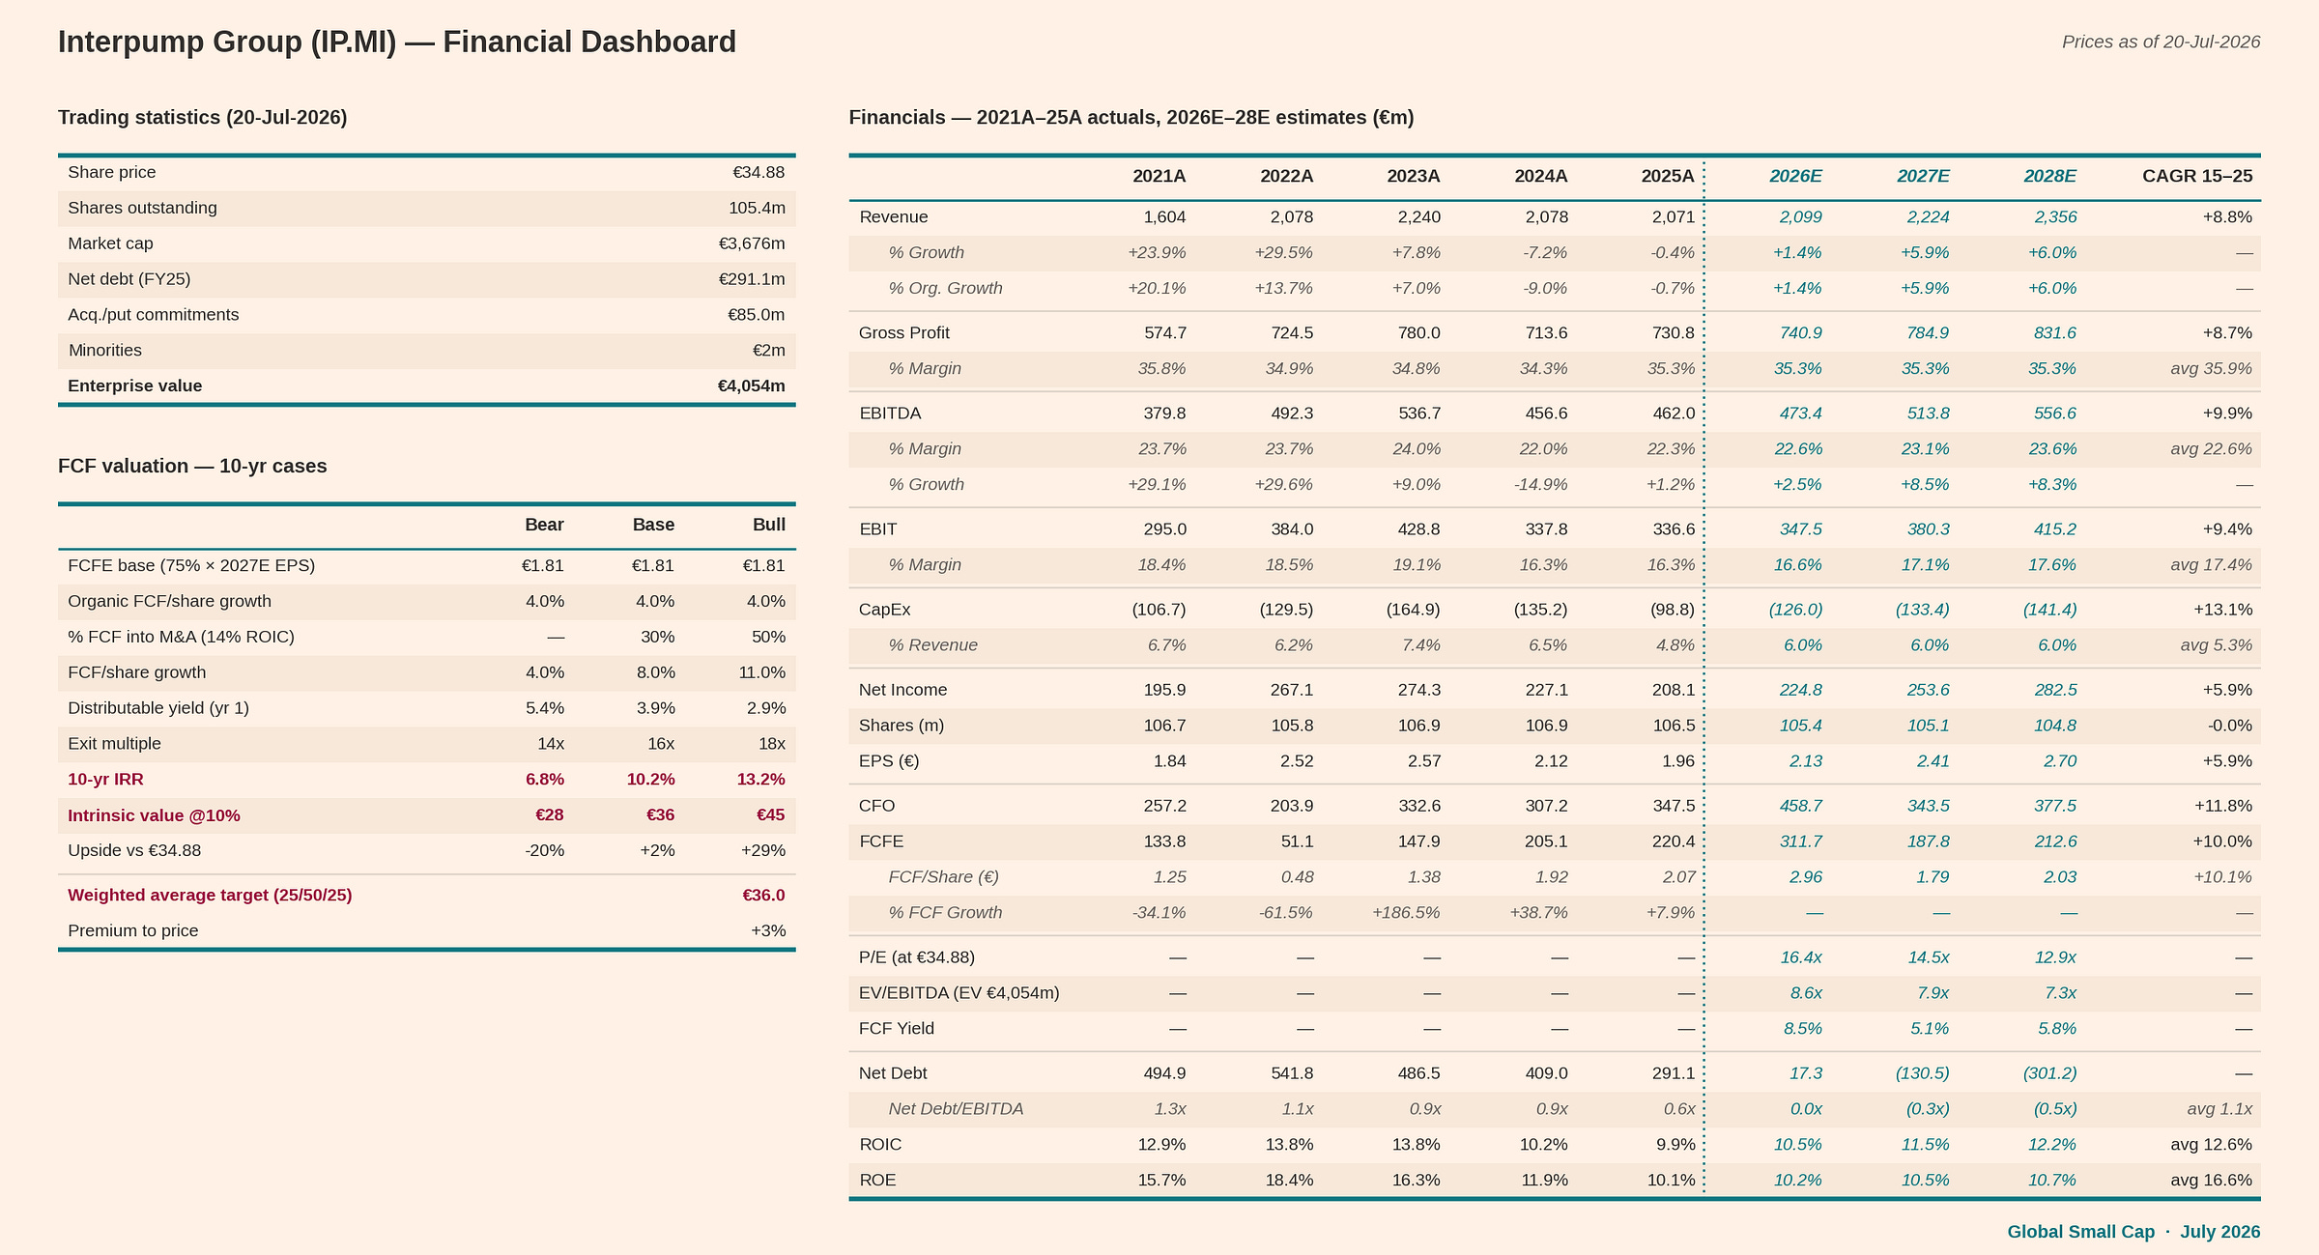Click the Net Debt/EBITDA avg 1.1x

tap(2219, 1110)
